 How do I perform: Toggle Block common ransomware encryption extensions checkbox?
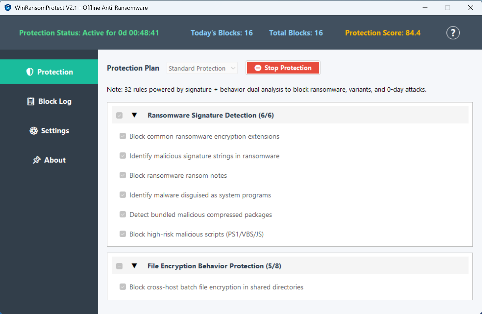coord(123,136)
